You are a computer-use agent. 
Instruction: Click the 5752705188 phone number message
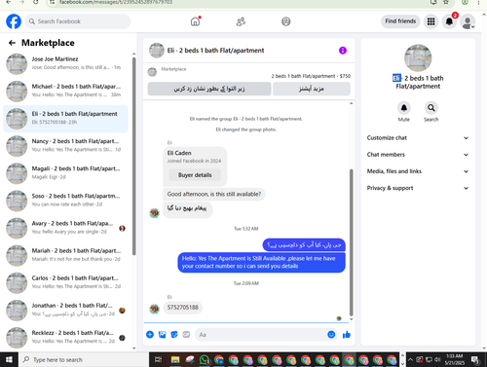[183, 308]
